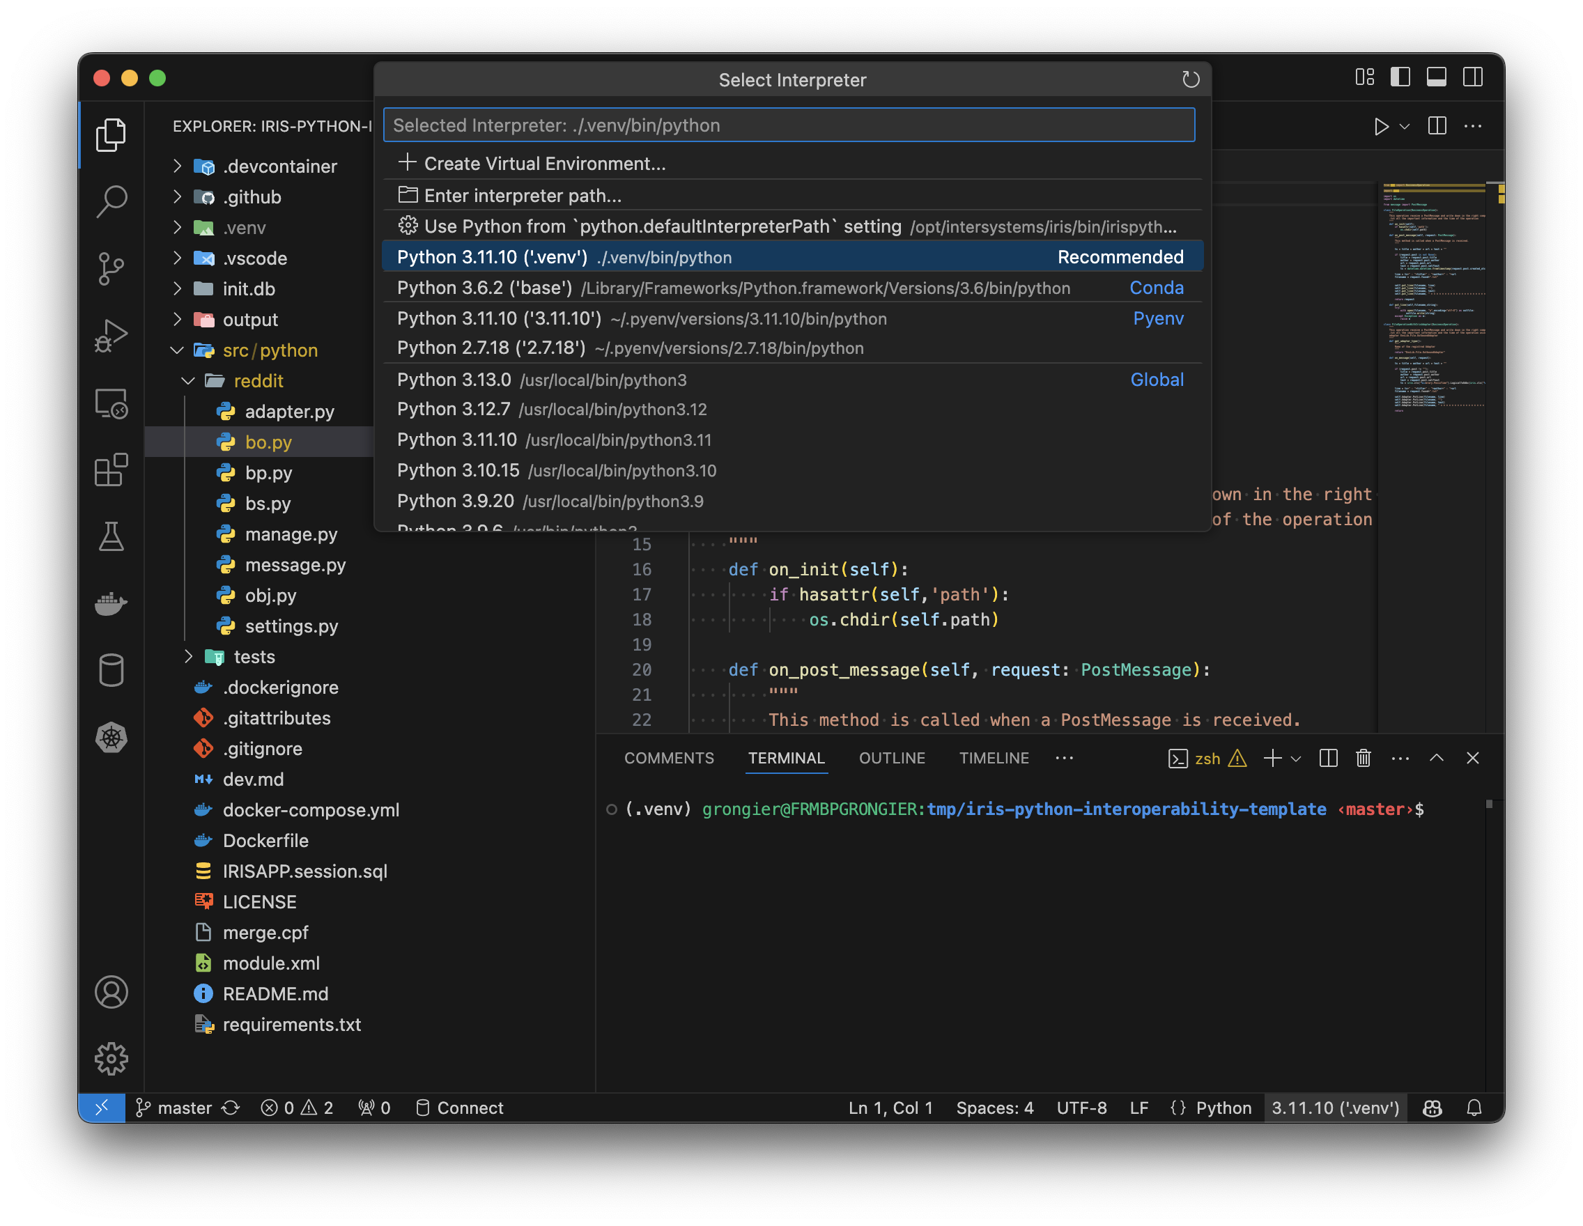Select Python 3.13.0 Global interpreter
The image size is (1583, 1226).
tap(792, 380)
